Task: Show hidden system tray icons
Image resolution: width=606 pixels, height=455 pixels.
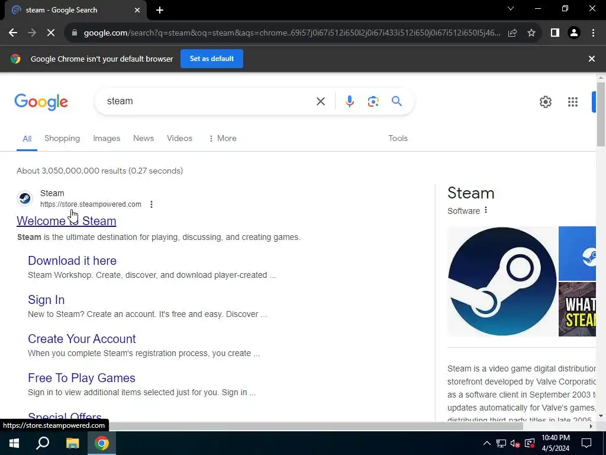Action: 486,443
